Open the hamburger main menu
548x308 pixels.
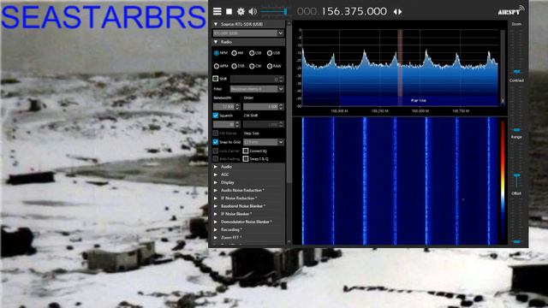tap(217, 11)
